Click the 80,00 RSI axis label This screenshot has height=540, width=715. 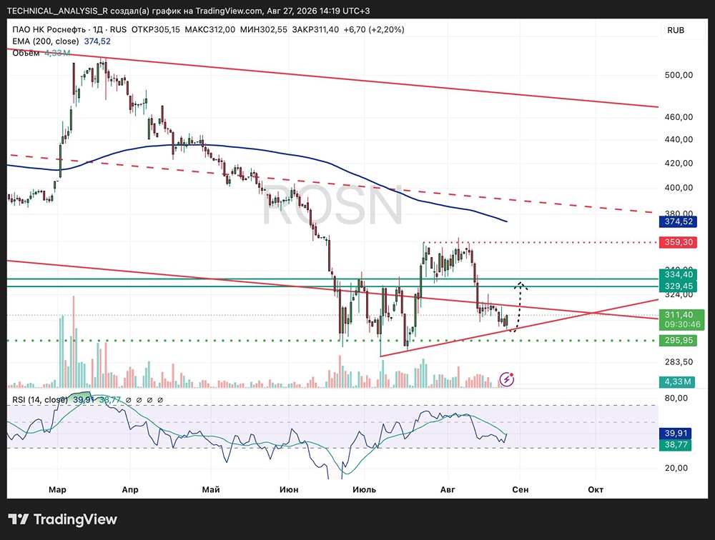pos(676,399)
